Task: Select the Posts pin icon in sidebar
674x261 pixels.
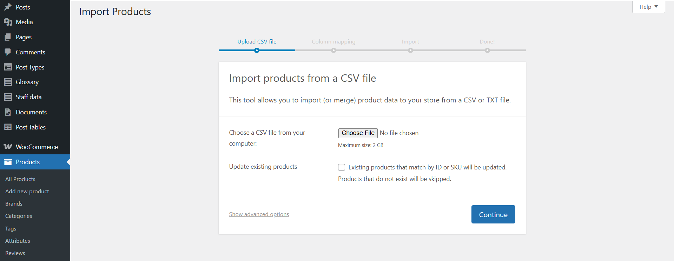Action: [8, 7]
